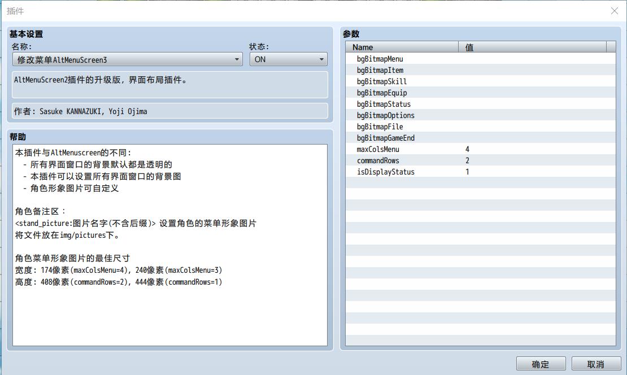This screenshot has height=375, width=627.
Task: Click the 值 column header
Action: 532,47
